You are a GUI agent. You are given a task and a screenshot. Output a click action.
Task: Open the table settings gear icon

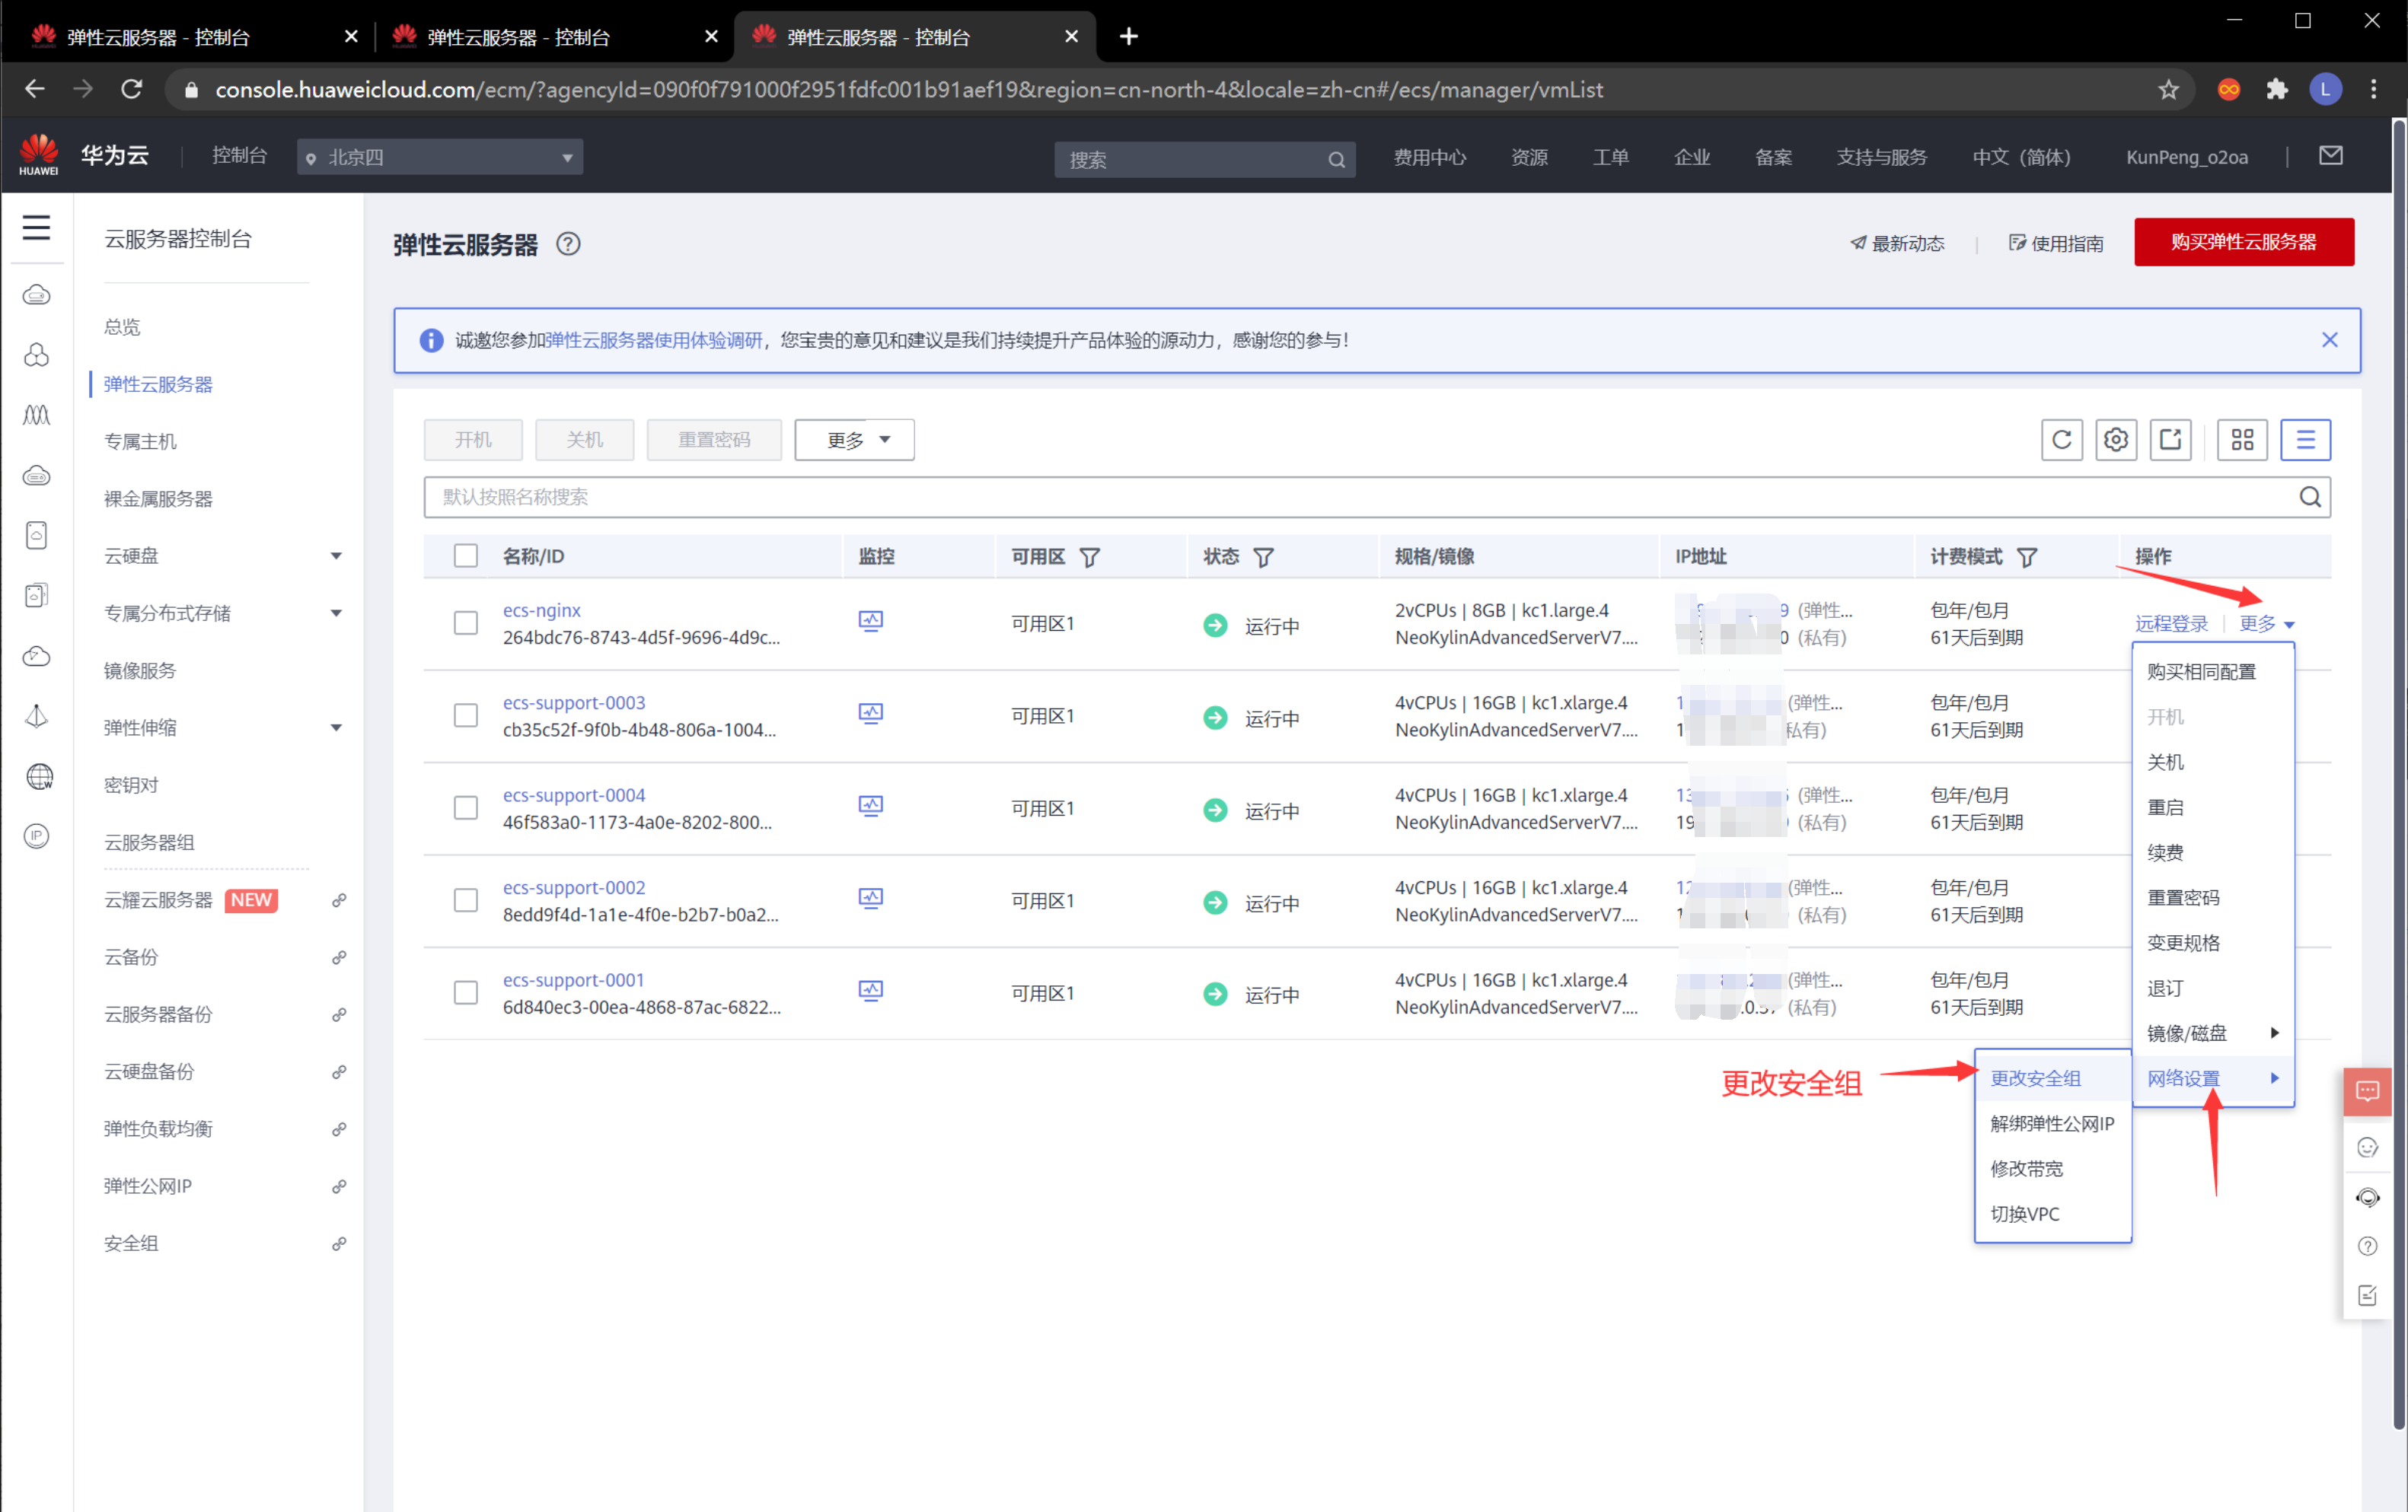coord(2115,440)
